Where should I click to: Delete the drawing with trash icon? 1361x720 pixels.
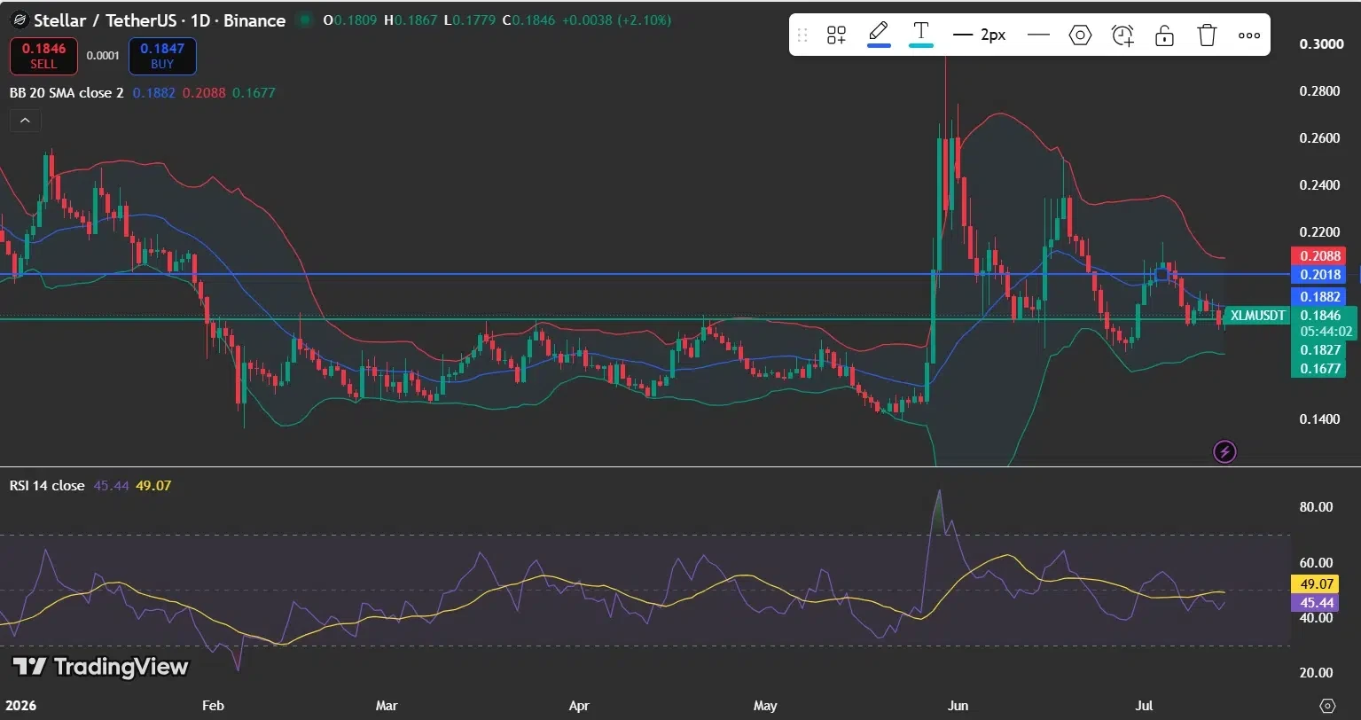pos(1207,35)
